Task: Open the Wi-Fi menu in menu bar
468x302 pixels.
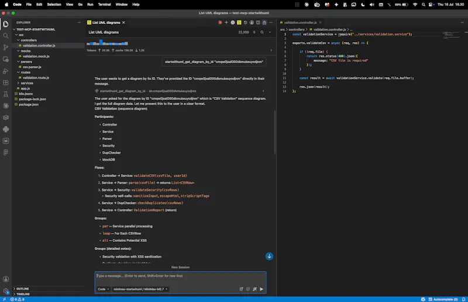Action: click(x=415, y=5)
